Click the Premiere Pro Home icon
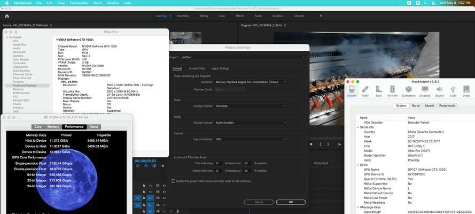 (6, 16)
